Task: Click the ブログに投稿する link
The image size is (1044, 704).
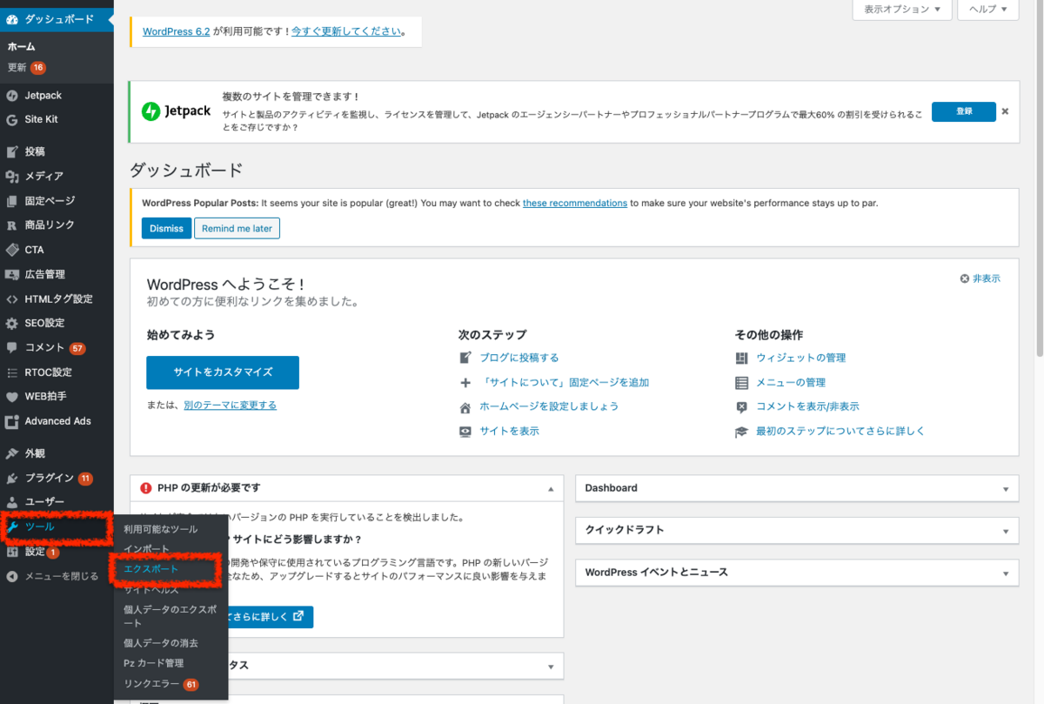Action: click(x=519, y=358)
